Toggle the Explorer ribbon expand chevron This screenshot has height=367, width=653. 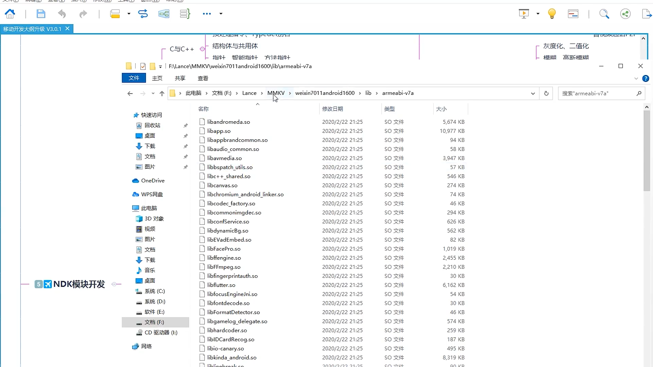636,78
